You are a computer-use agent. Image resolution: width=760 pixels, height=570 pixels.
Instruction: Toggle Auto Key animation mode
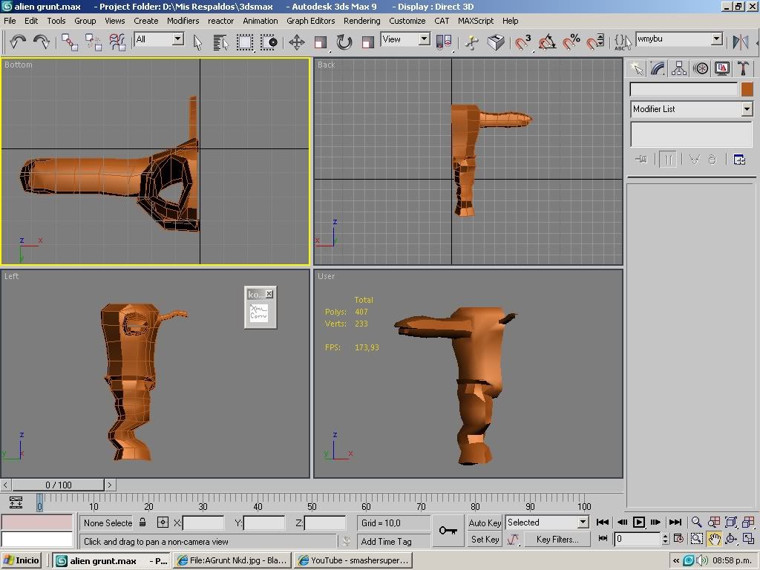485,522
